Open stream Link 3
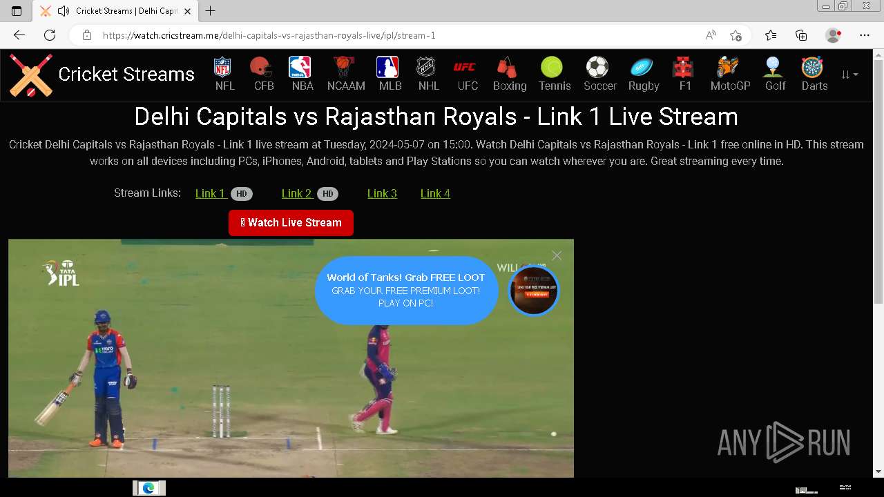Screen dimensions: 884x497 (x=382, y=193)
